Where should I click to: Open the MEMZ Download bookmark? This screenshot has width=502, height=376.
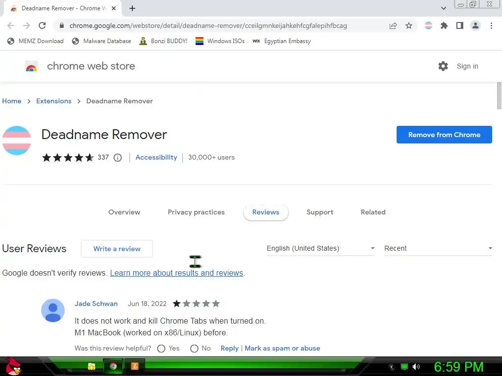[35, 41]
